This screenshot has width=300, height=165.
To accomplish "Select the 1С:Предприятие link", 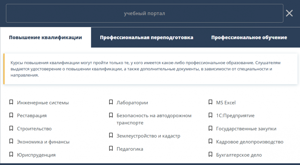I will tap(235, 116).
